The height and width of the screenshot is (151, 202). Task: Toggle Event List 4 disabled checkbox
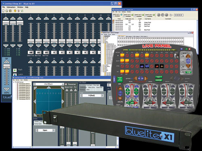[x=146, y=16]
